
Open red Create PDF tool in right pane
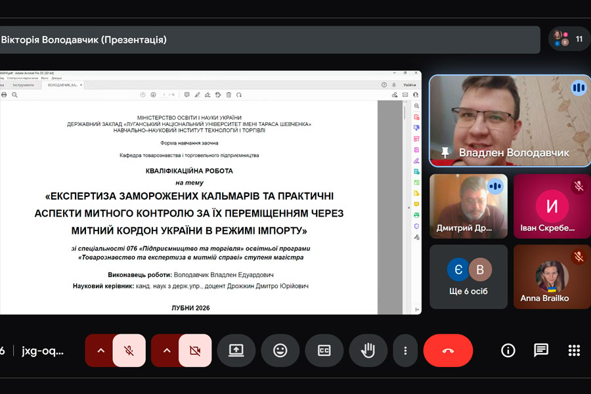point(416,117)
